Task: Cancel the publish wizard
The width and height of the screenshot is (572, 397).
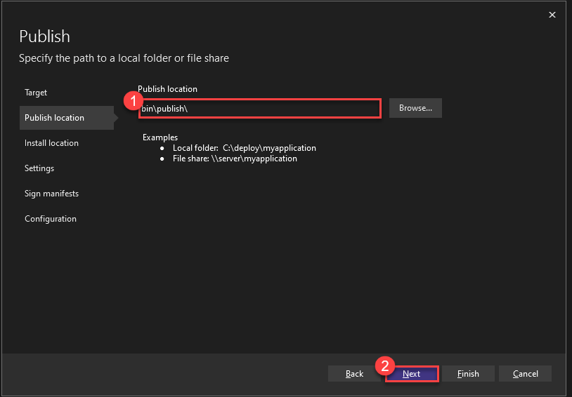Action: 525,374
